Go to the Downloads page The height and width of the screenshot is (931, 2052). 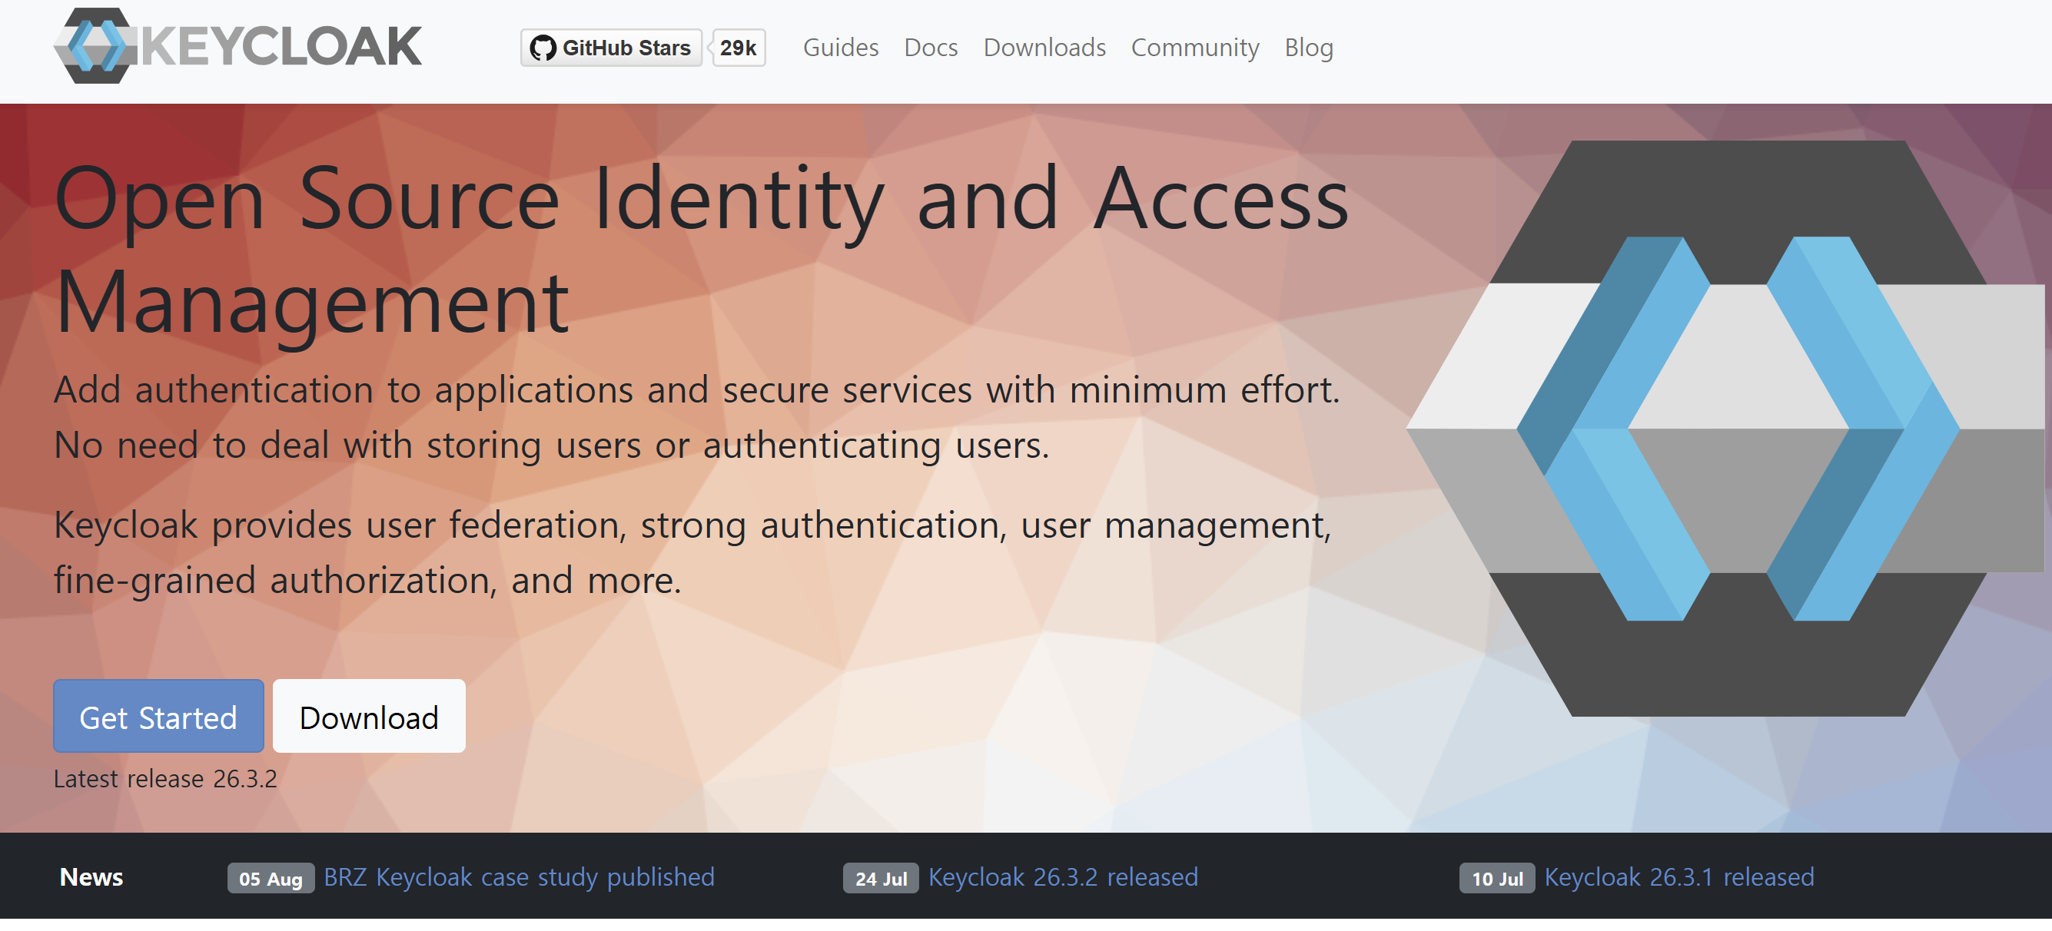pyautogui.click(x=1044, y=48)
